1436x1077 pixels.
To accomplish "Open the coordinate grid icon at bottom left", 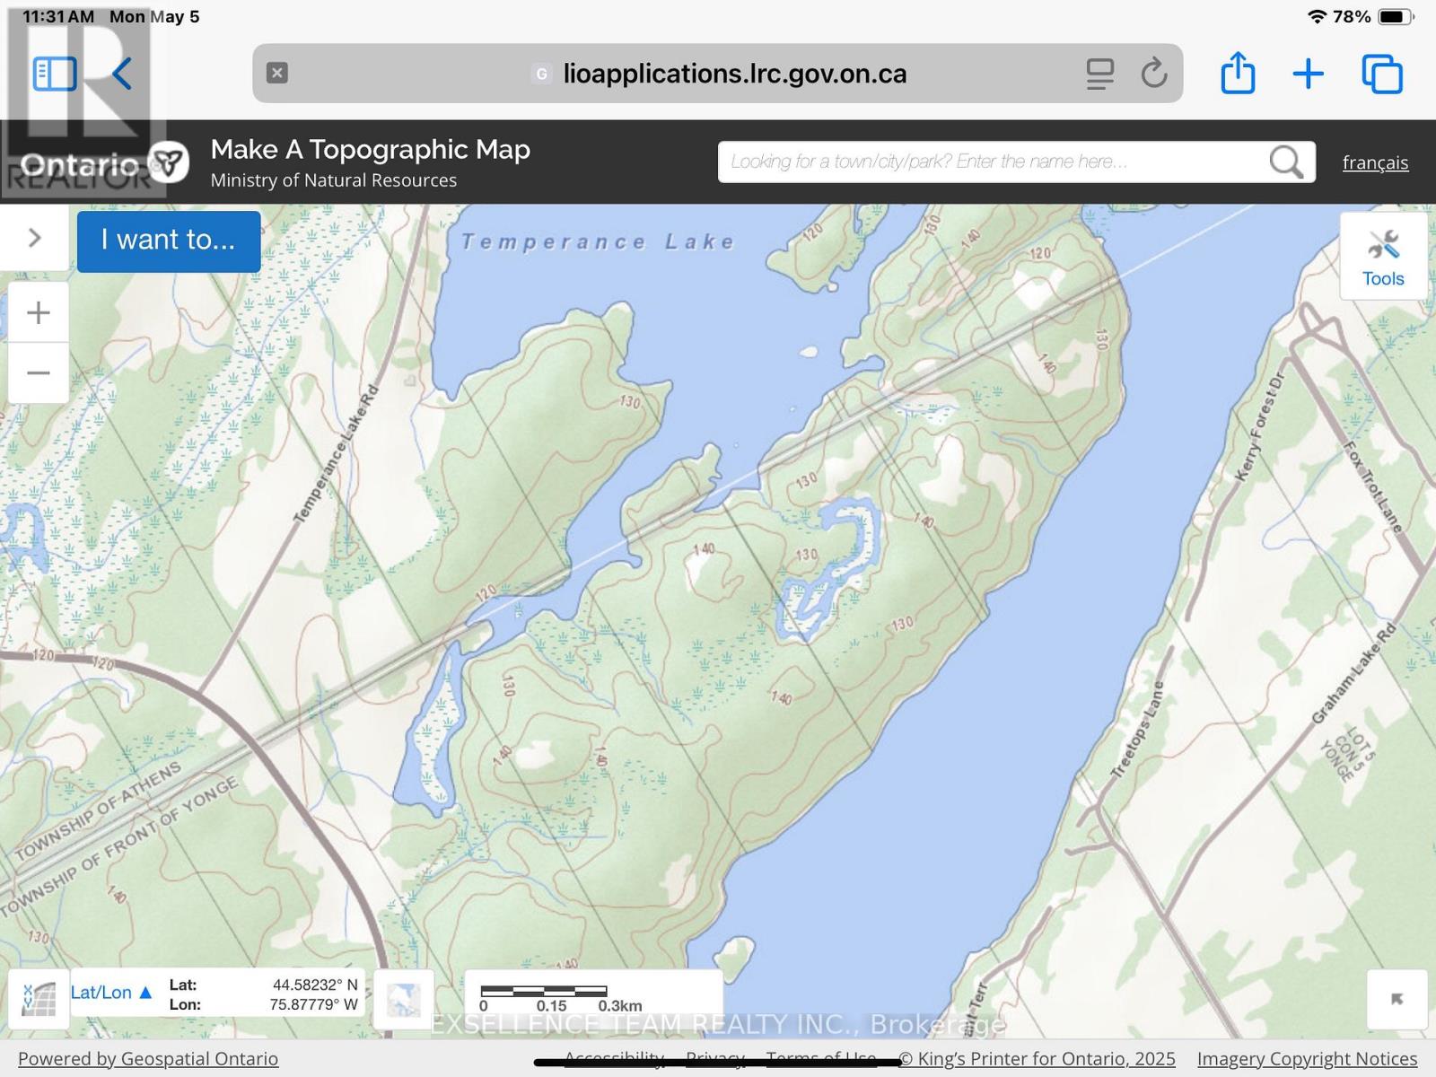I will coord(39,998).
